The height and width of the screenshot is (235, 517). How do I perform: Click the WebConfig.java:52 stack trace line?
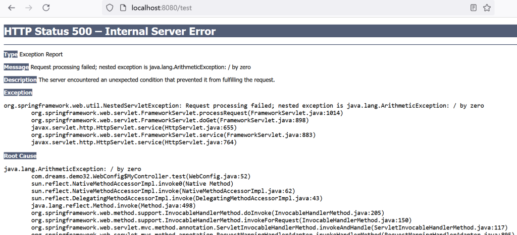(x=141, y=177)
